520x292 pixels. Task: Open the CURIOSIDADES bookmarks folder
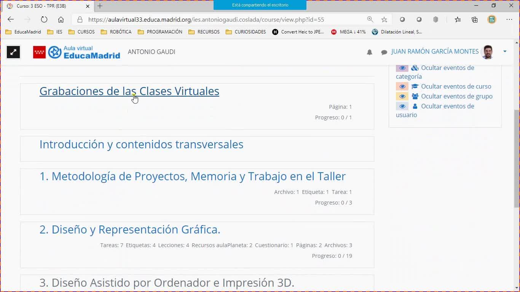tap(246, 32)
